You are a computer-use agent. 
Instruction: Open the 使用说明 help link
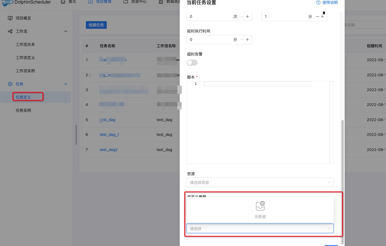coord(327,2)
